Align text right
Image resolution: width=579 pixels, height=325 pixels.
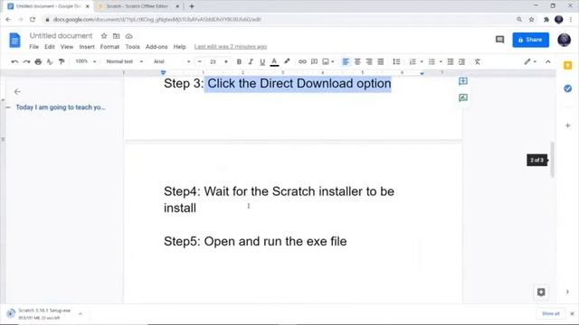click(x=369, y=62)
